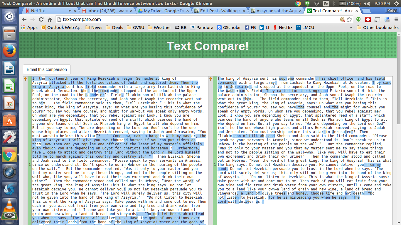This screenshot has height=225, width=401.
Task: Click the left panel orange up-arrow icon
Action: [25, 79]
